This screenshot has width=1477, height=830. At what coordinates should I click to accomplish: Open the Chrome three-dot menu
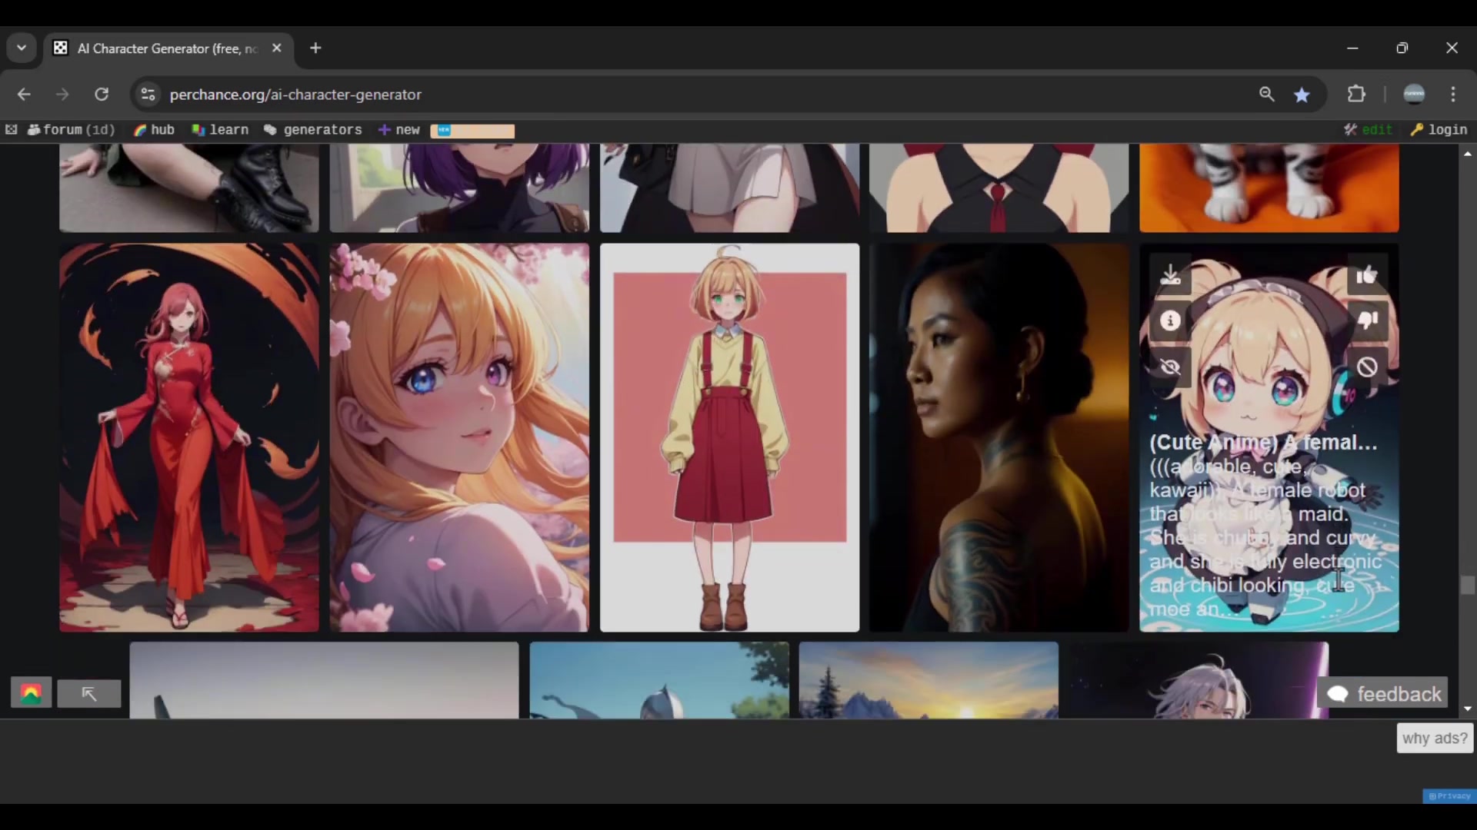[x=1452, y=94]
